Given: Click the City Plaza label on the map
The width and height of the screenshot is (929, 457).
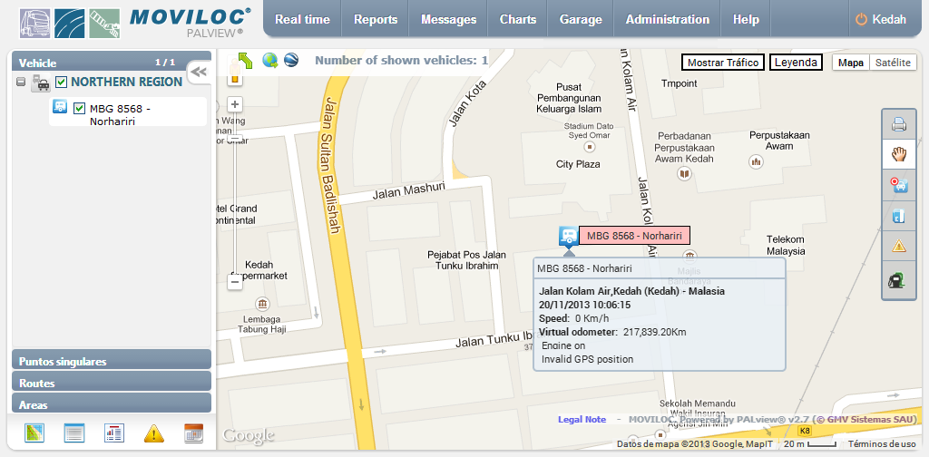Looking at the screenshot, I should [578, 164].
